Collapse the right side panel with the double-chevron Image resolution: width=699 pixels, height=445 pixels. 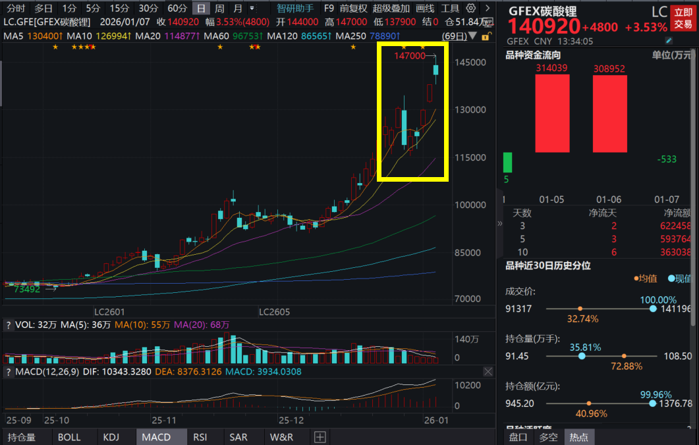(500, 224)
